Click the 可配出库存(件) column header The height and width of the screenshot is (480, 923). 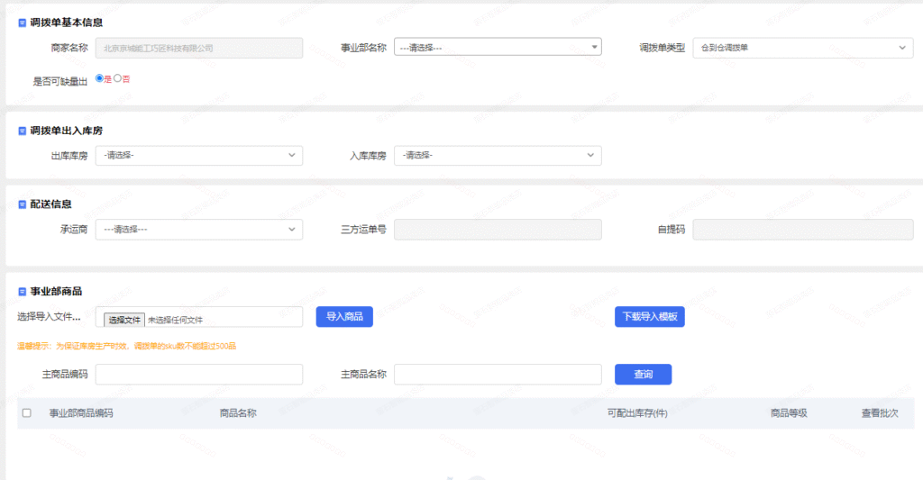click(637, 413)
